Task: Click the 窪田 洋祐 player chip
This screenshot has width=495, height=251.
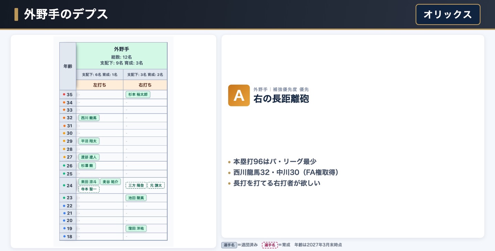Action: tap(136, 228)
